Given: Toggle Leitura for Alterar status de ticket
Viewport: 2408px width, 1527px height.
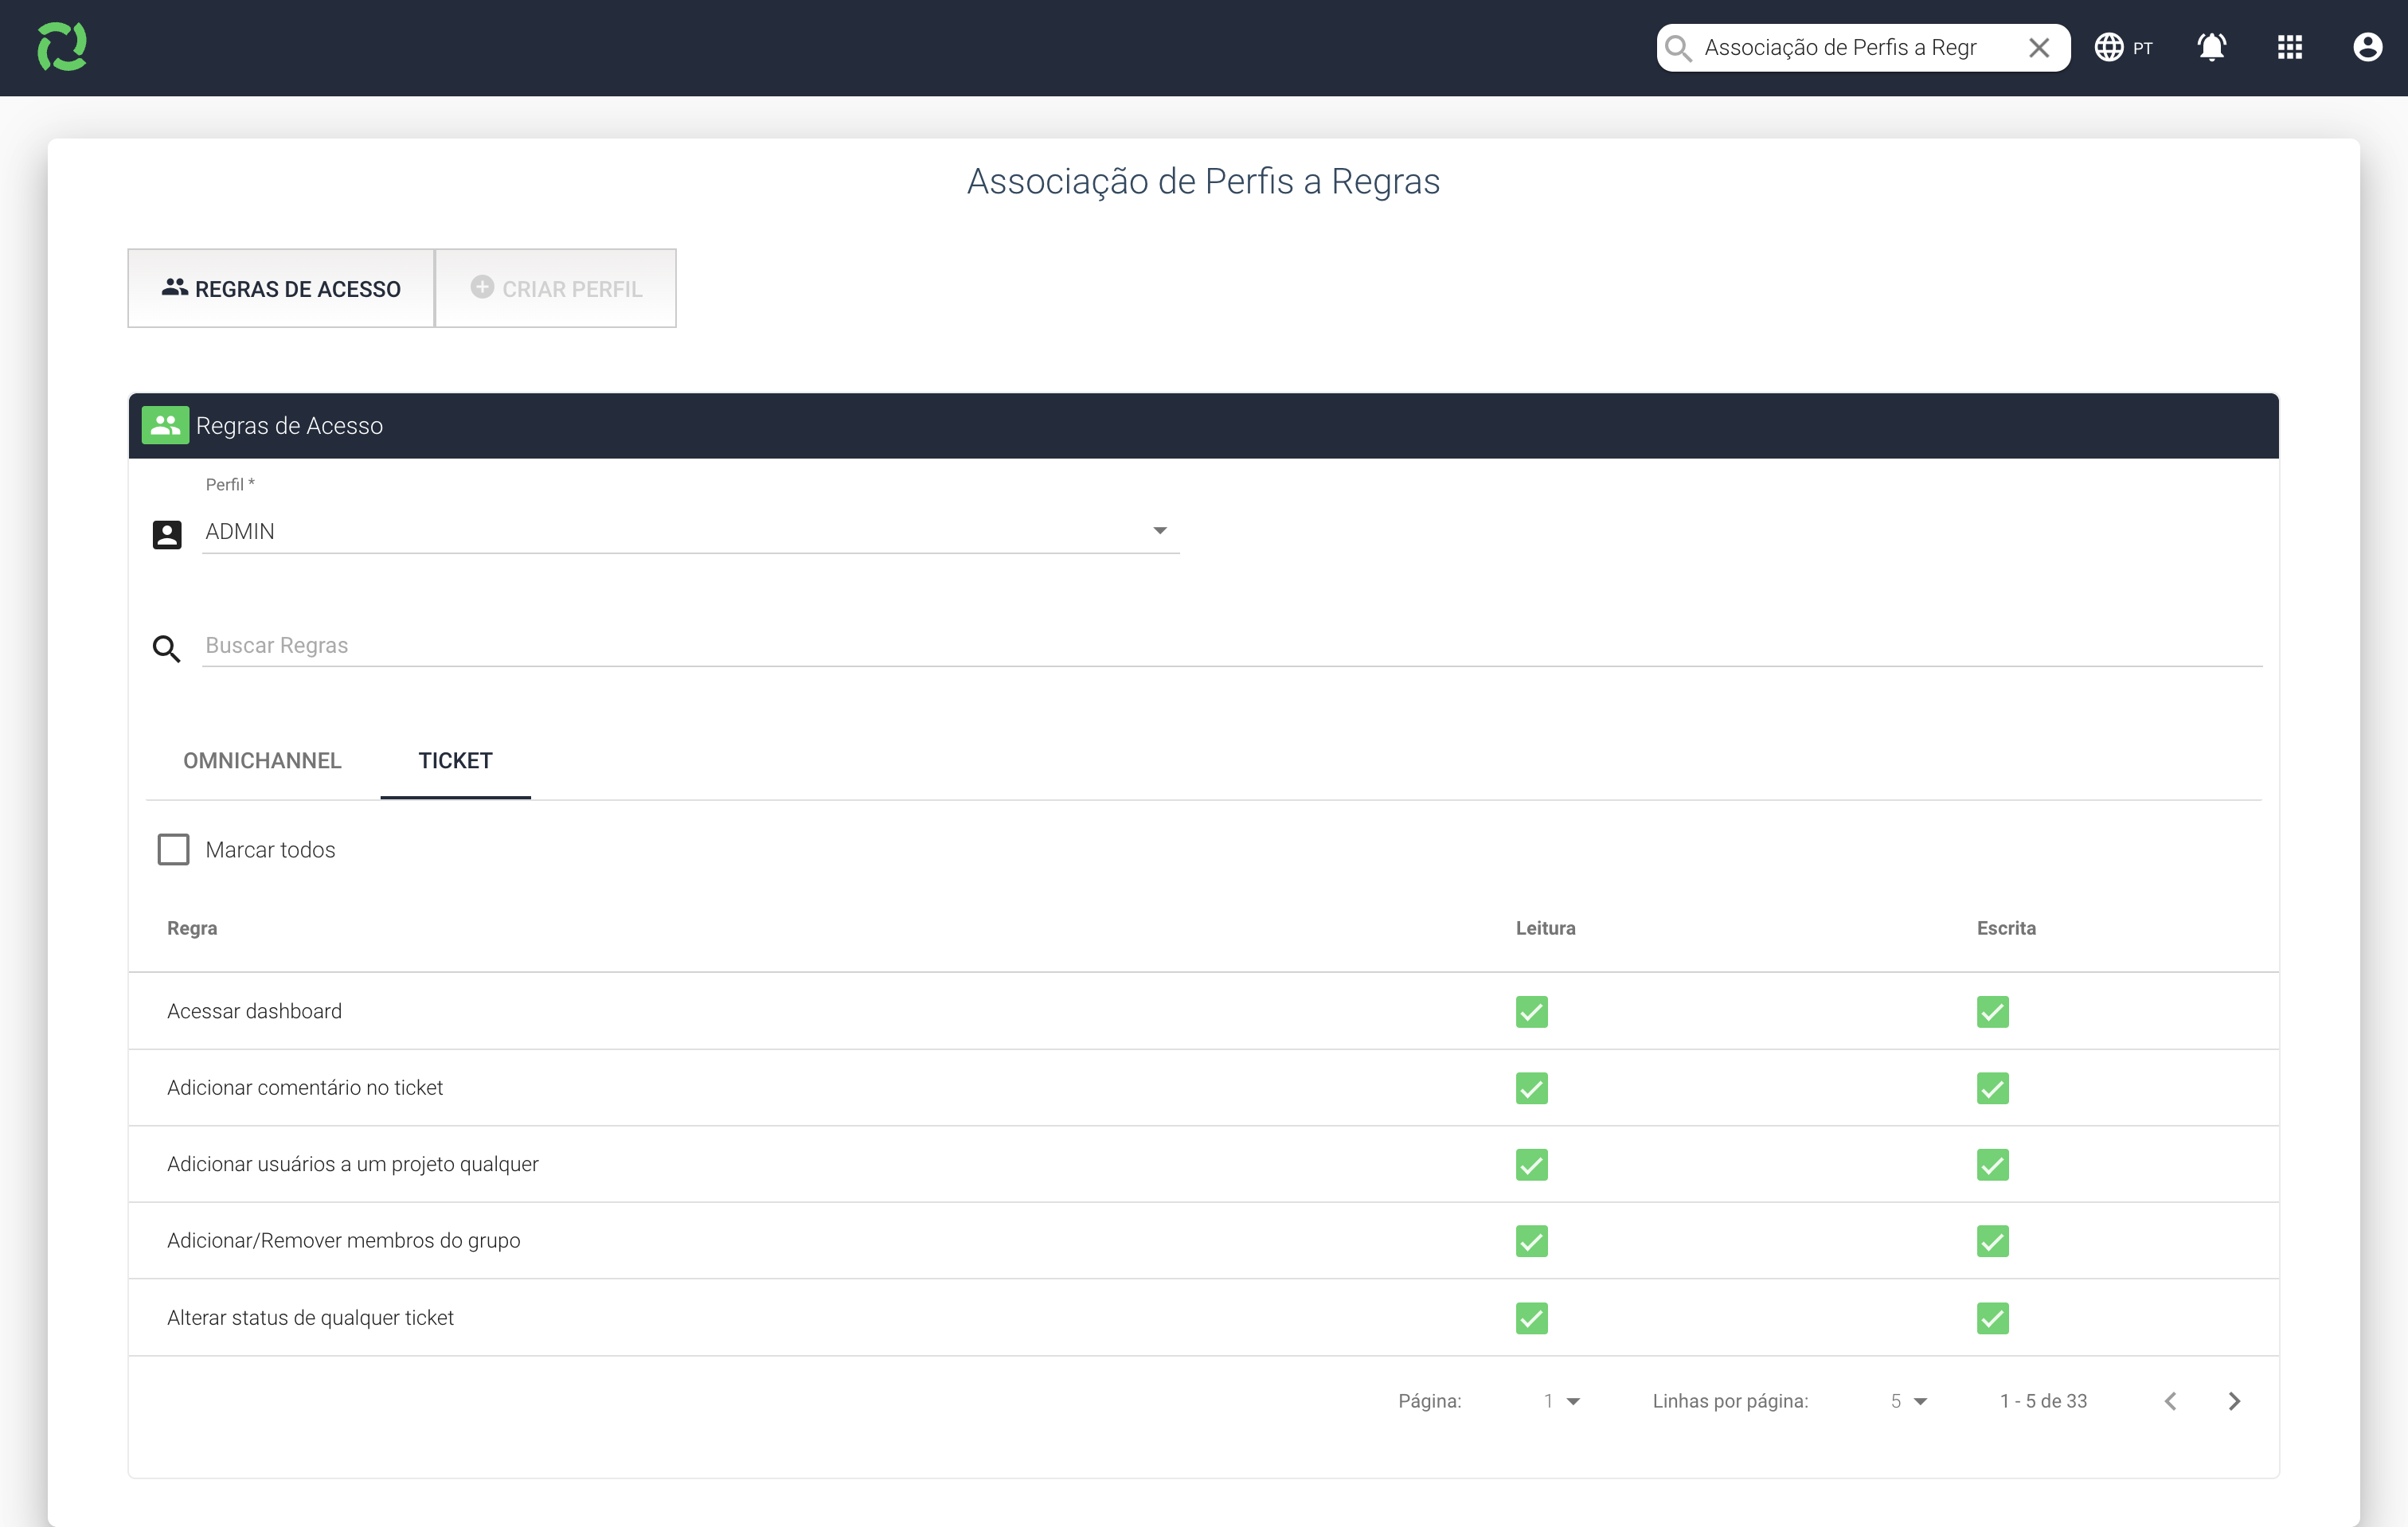Looking at the screenshot, I should 1531,1318.
